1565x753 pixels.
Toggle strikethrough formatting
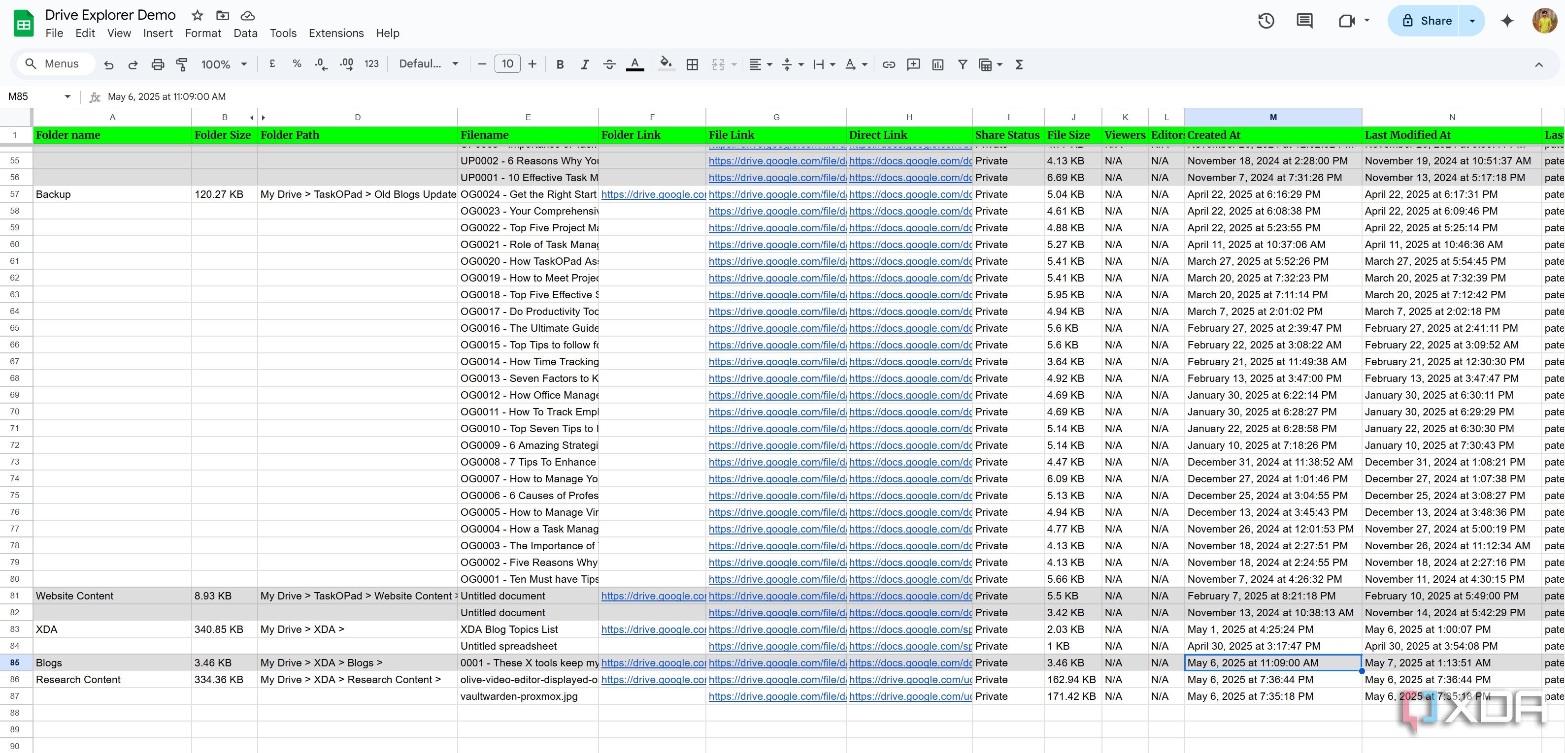pyautogui.click(x=609, y=64)
